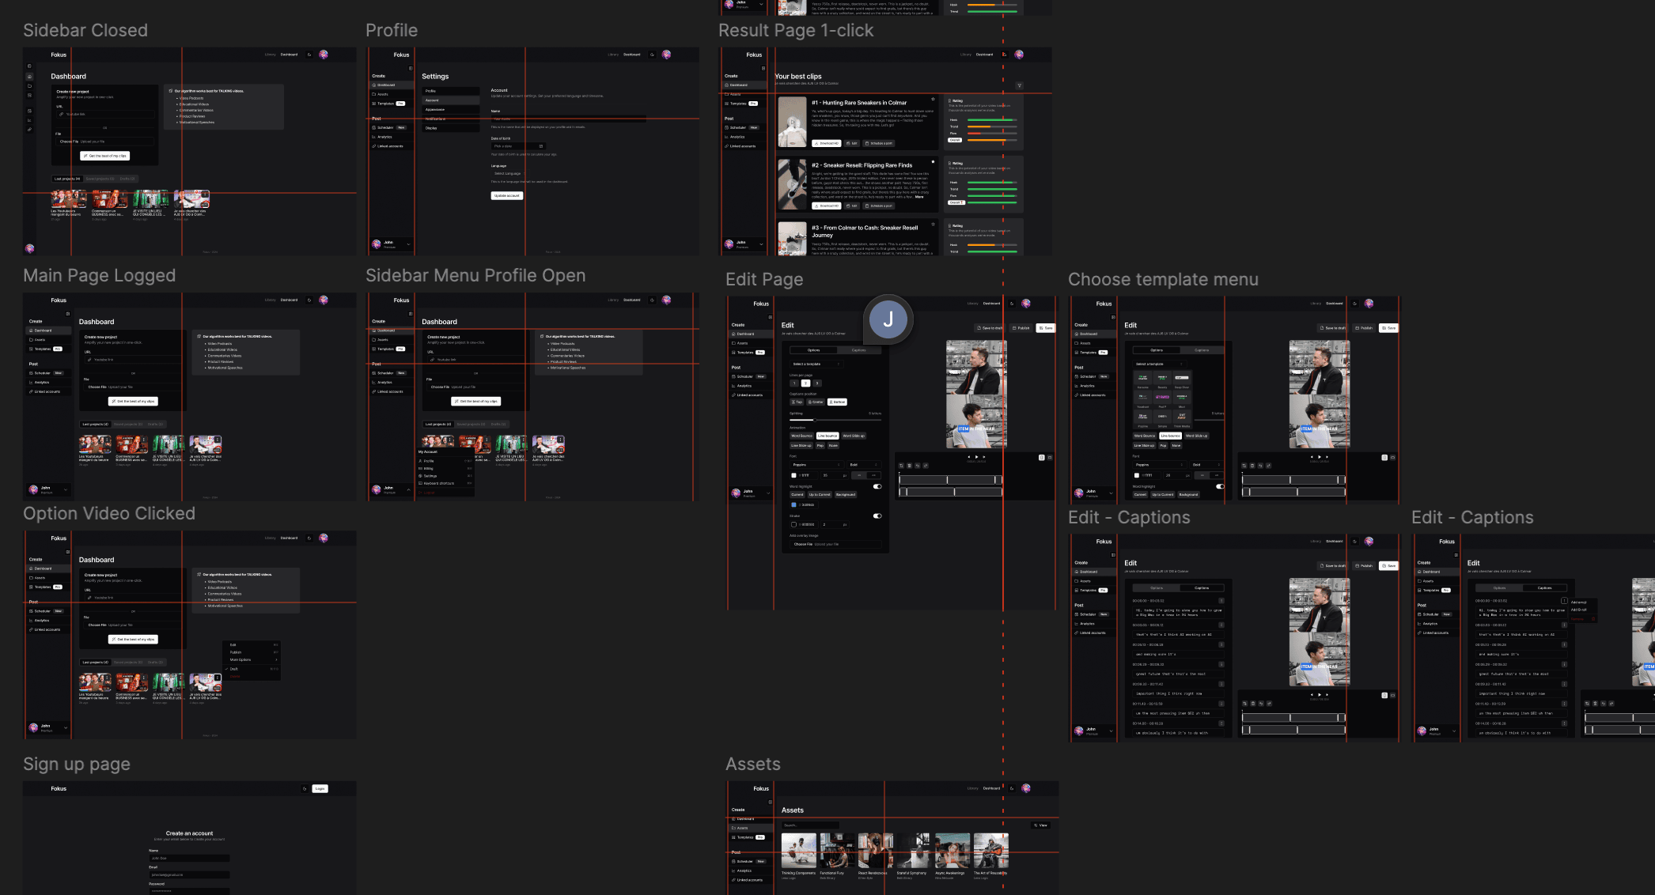This screenshot has width=1655, height=895.
Task: Click Get the best of my clips, Main Page Logged
Action: coord(133,402)
